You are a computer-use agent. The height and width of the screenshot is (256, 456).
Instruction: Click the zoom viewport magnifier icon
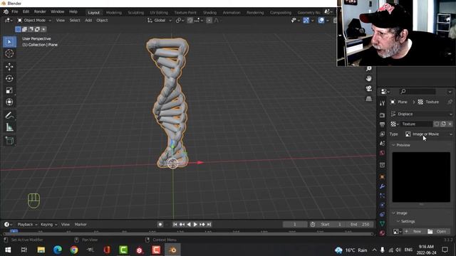tap(369, 68)
